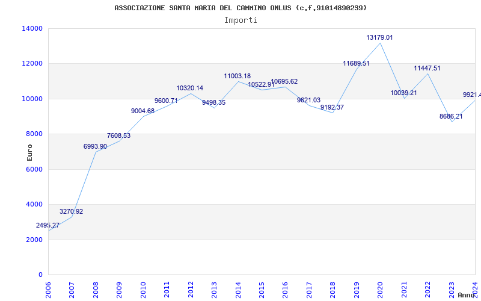Click the x-axis year 2017

point(309,290)
